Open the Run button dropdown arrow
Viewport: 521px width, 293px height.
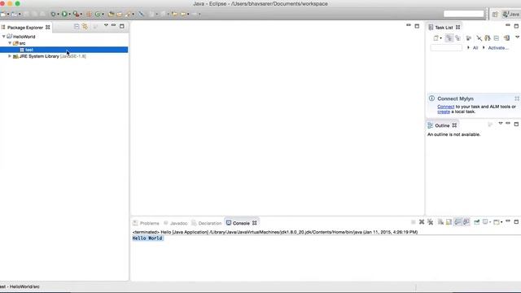69,15
